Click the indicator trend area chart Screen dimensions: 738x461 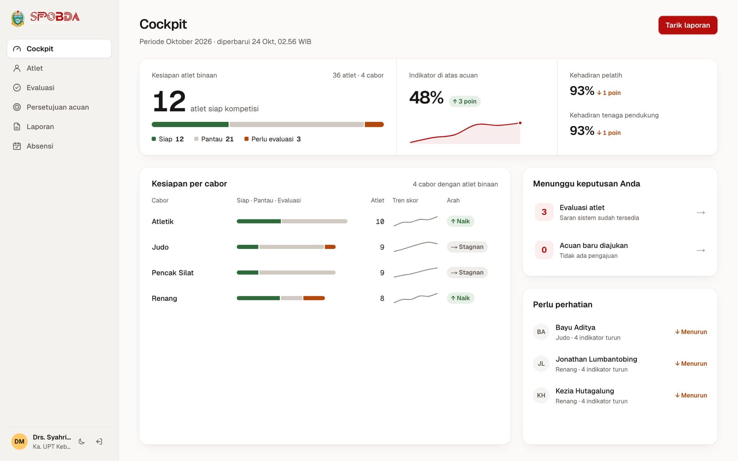[x=465, y=133]
